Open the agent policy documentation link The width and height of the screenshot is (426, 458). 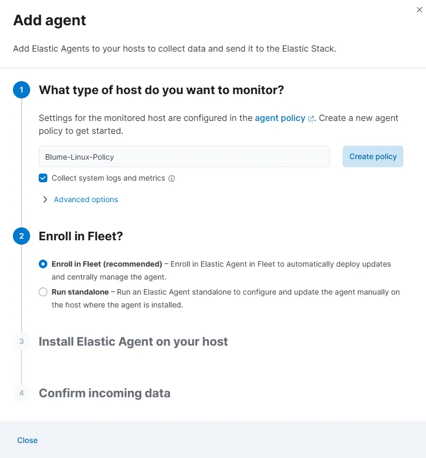coord(280,118)
